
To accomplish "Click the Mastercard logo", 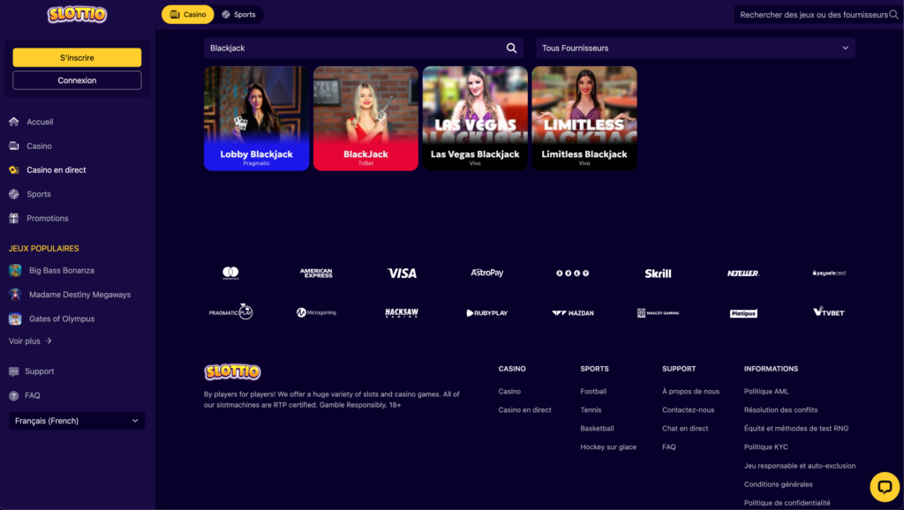I will click(230, 274).
